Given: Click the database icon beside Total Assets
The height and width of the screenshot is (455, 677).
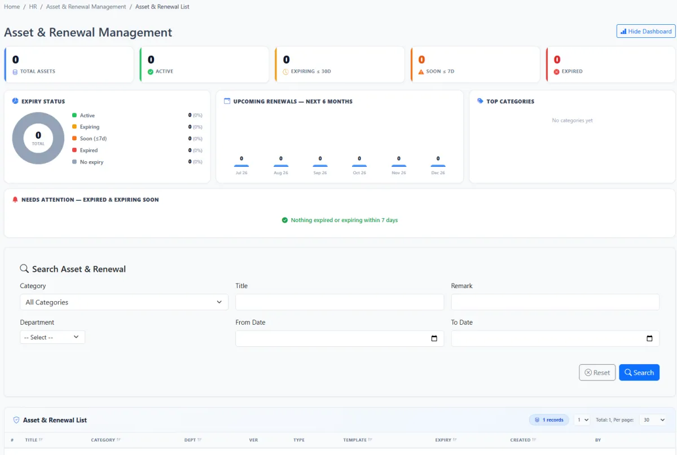Looking at the screenshot, I should pos(15,72).
